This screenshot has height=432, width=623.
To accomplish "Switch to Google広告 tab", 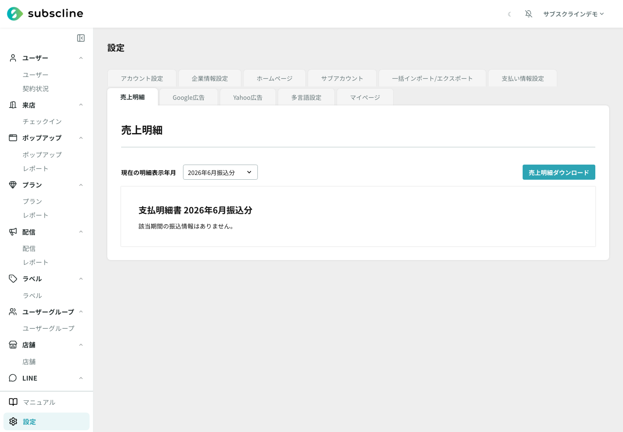I will [x=189, y=97].
